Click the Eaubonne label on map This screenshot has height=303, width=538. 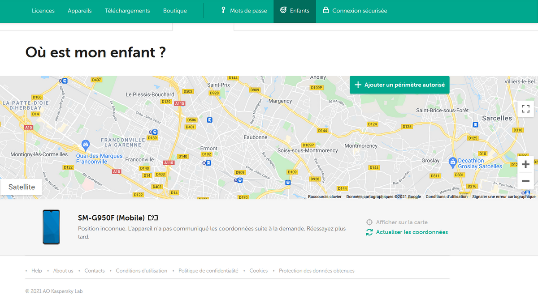(256, 137)
